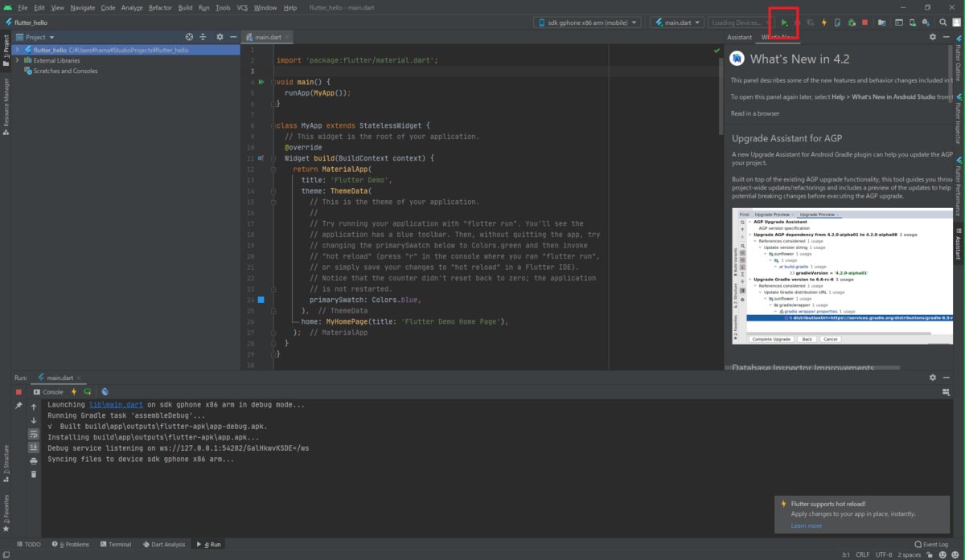Select the main.dart editor tab
965x560 pixels.
pos(267,37)
